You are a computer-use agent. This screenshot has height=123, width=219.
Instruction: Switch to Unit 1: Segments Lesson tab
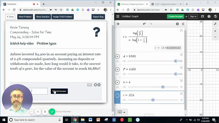(x=166, y=4)
